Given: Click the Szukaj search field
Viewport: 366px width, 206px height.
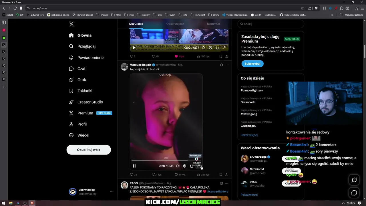Looking at the screenshot, I should tap(271, 24).
